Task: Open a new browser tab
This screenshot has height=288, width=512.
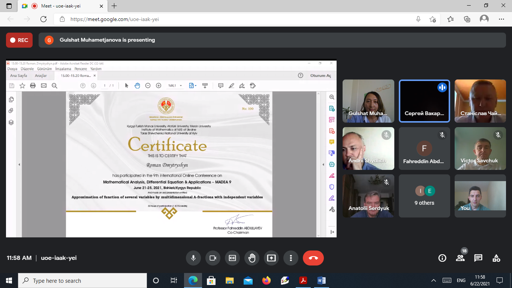Action: pos(114,6)
